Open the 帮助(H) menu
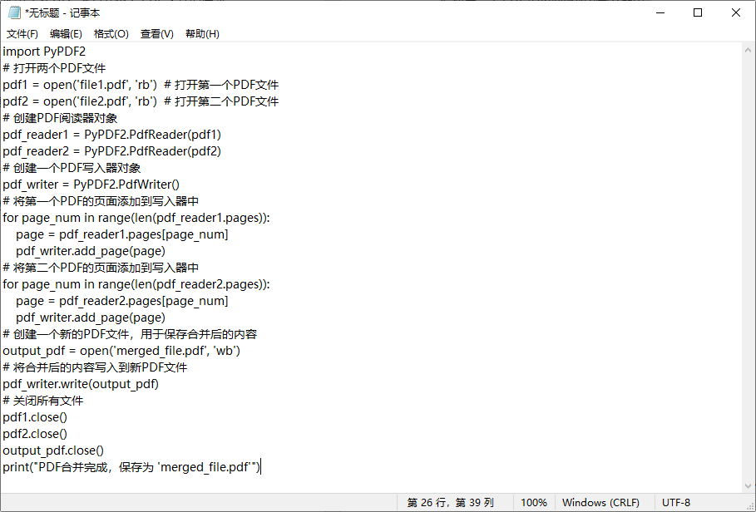The image size is (756, 512). (x=202, y=34)
